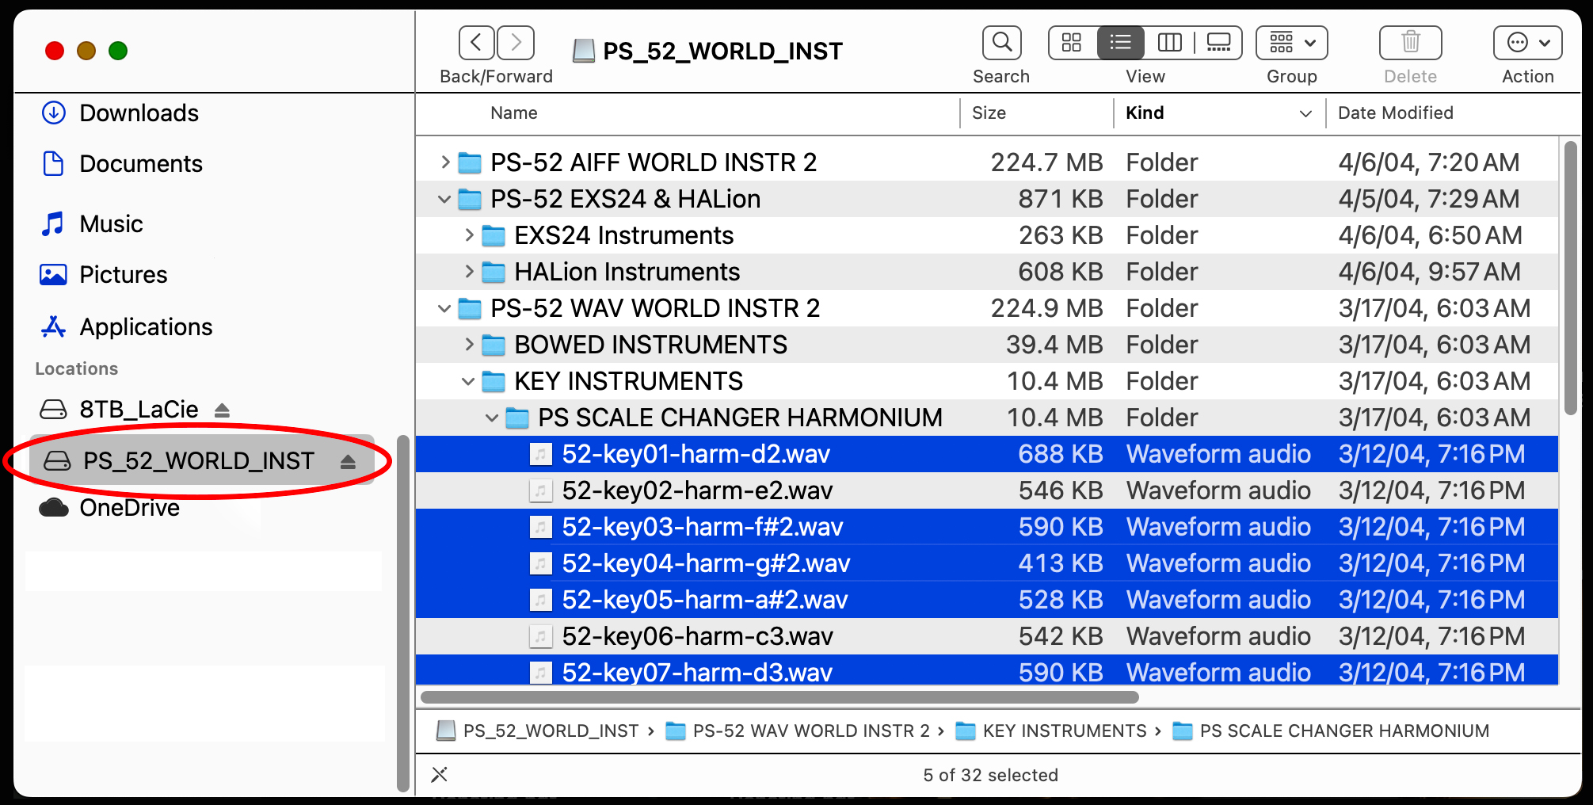The image size is (1593, 805).
Task: Click the '5 of 32 selected' status text
Action: point(990,775)
